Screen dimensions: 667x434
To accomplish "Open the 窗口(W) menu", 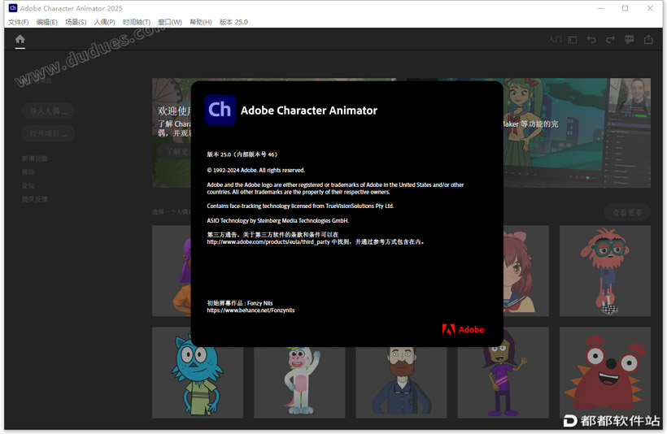I will (x=170, y=22).
